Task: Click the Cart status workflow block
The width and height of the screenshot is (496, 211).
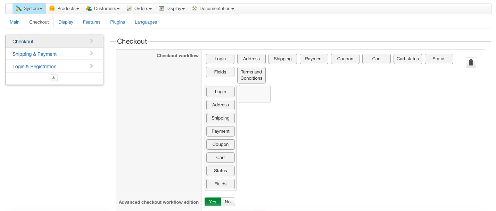Action: coord(408,59)
